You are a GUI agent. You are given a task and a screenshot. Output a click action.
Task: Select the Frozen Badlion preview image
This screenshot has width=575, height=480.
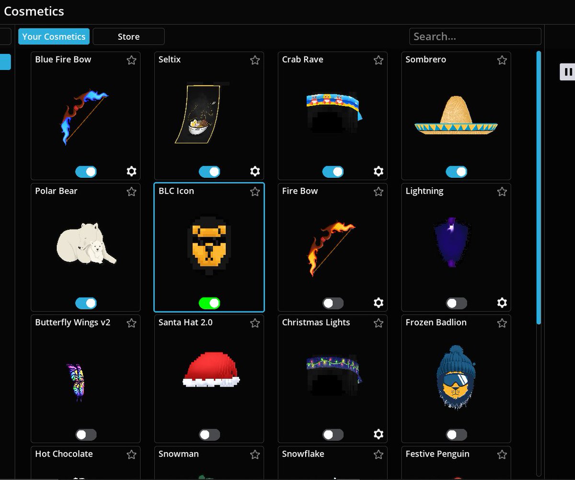point(456,377)
